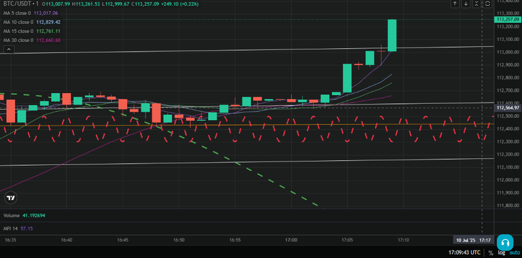Click the 17:10 time axis label
The width and height of the screenshot is (522, 258).
404,240
